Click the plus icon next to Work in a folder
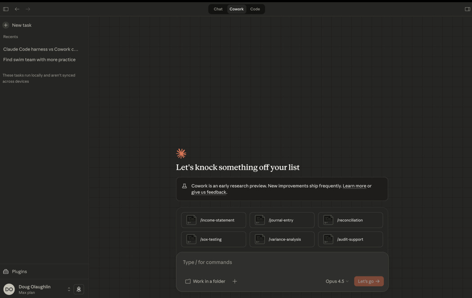 [234, 281]
